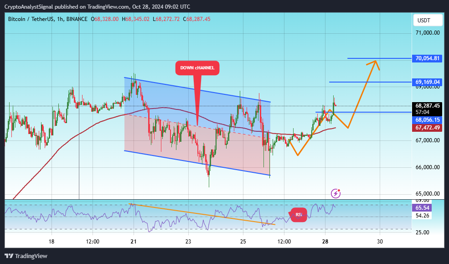
Task: Click the BINANCE exchange label
Action: (x=77, y=19)
